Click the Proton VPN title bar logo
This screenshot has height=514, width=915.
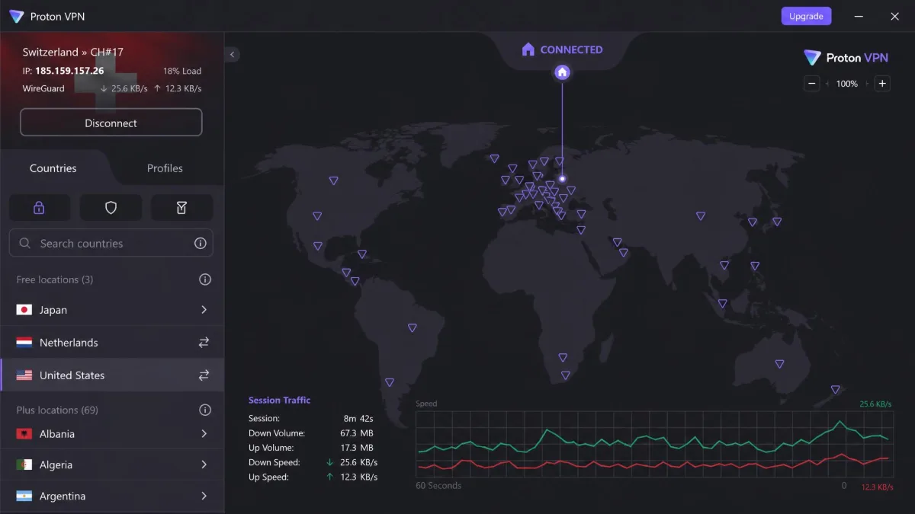16,16
